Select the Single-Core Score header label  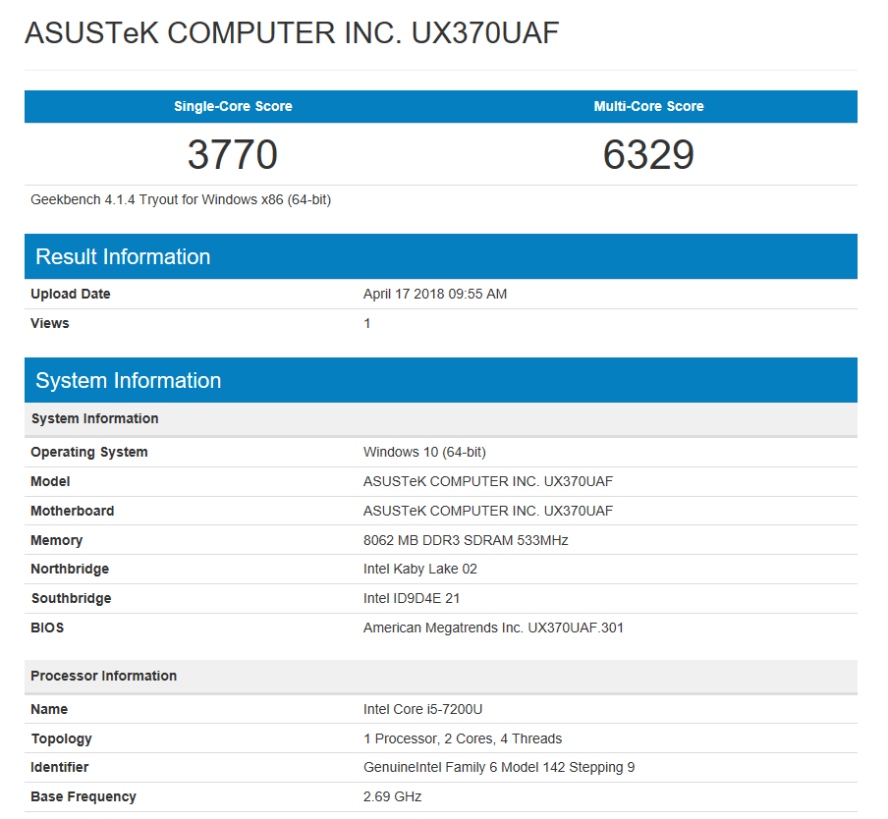233,106
